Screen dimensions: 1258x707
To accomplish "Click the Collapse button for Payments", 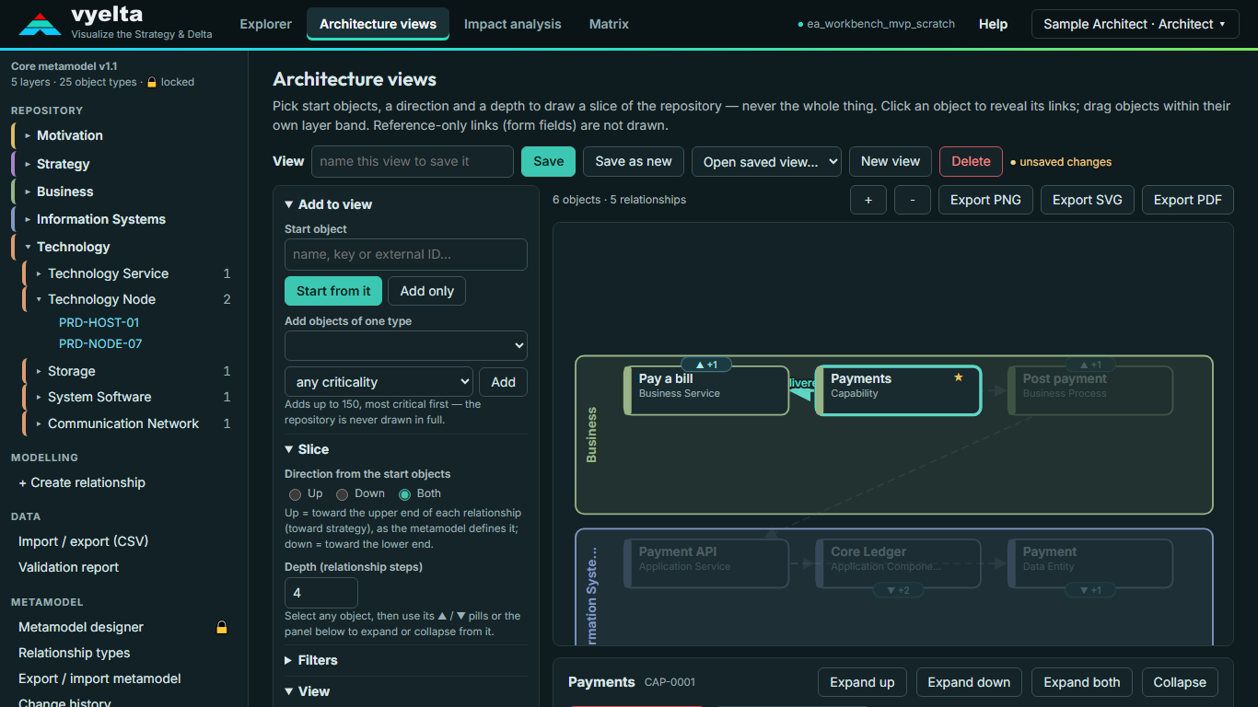I will [1180, 682].
